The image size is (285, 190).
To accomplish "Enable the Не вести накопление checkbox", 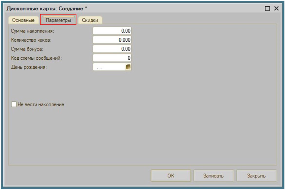I will 14,104.
